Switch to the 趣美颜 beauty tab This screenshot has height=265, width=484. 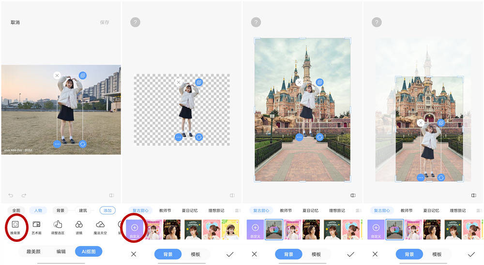click(x=33, y=251)
